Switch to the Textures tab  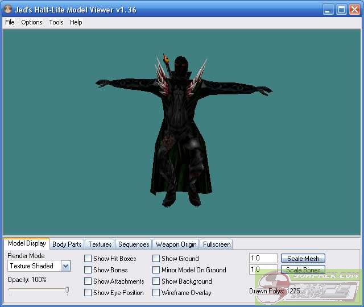click(100, 244)
